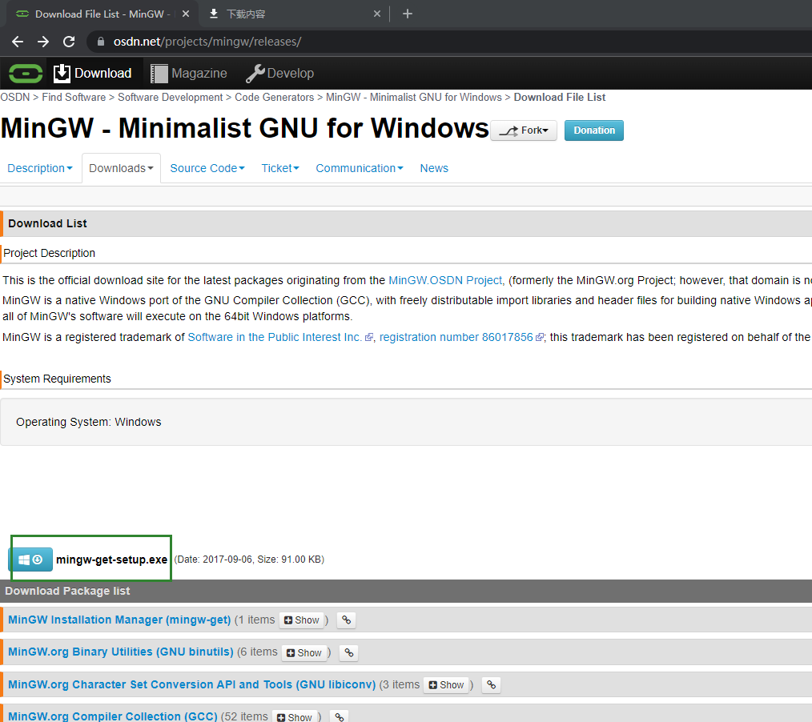This screenshot has width=812, height=722.
Task: Open the Download section via its icon
Action: (62, 73)
